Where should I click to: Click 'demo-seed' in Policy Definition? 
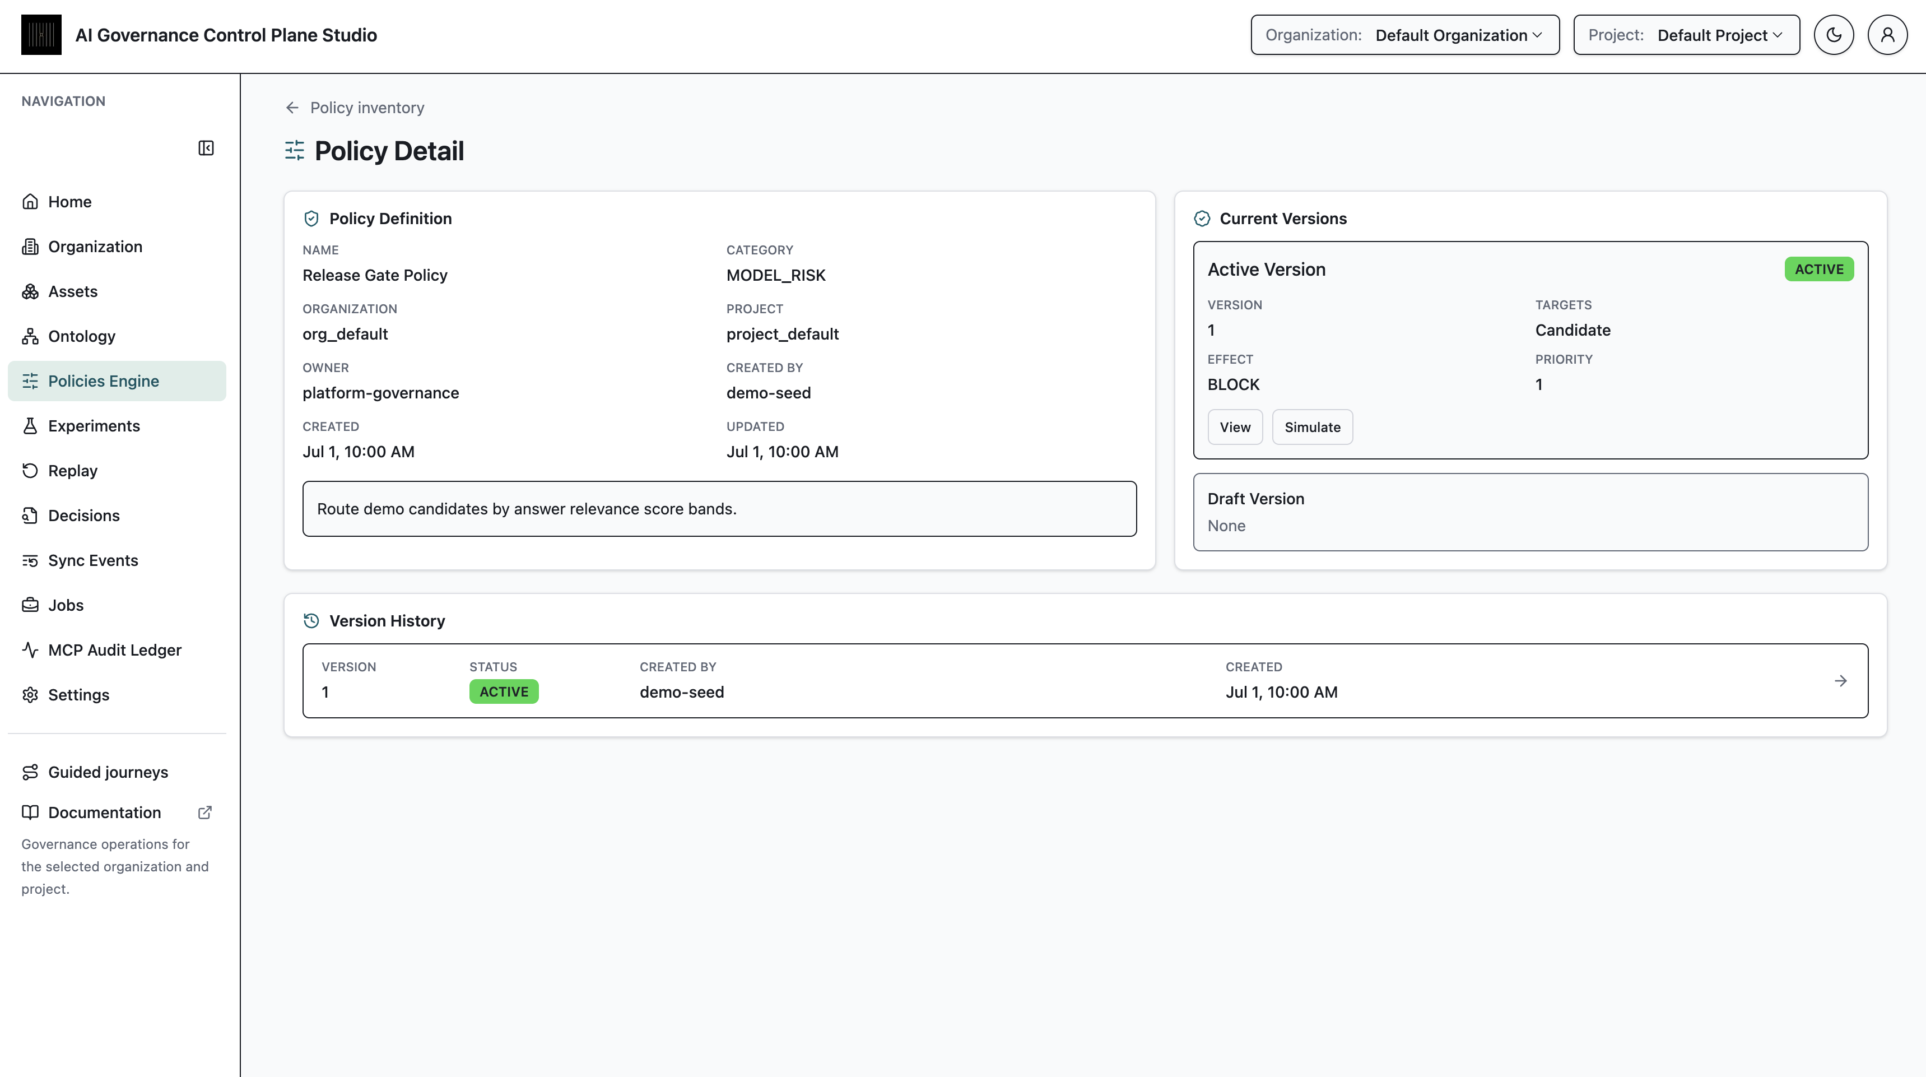pyautogui.click(x=769, y=393)
